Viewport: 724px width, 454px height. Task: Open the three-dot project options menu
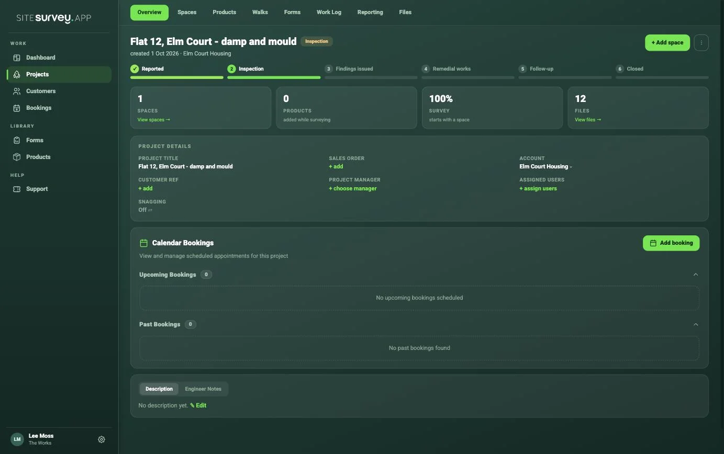point(701,43)
